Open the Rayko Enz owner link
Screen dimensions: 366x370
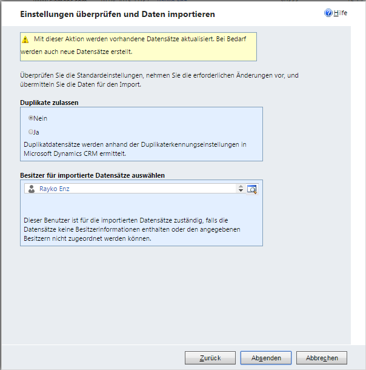(x=55, y=189)
